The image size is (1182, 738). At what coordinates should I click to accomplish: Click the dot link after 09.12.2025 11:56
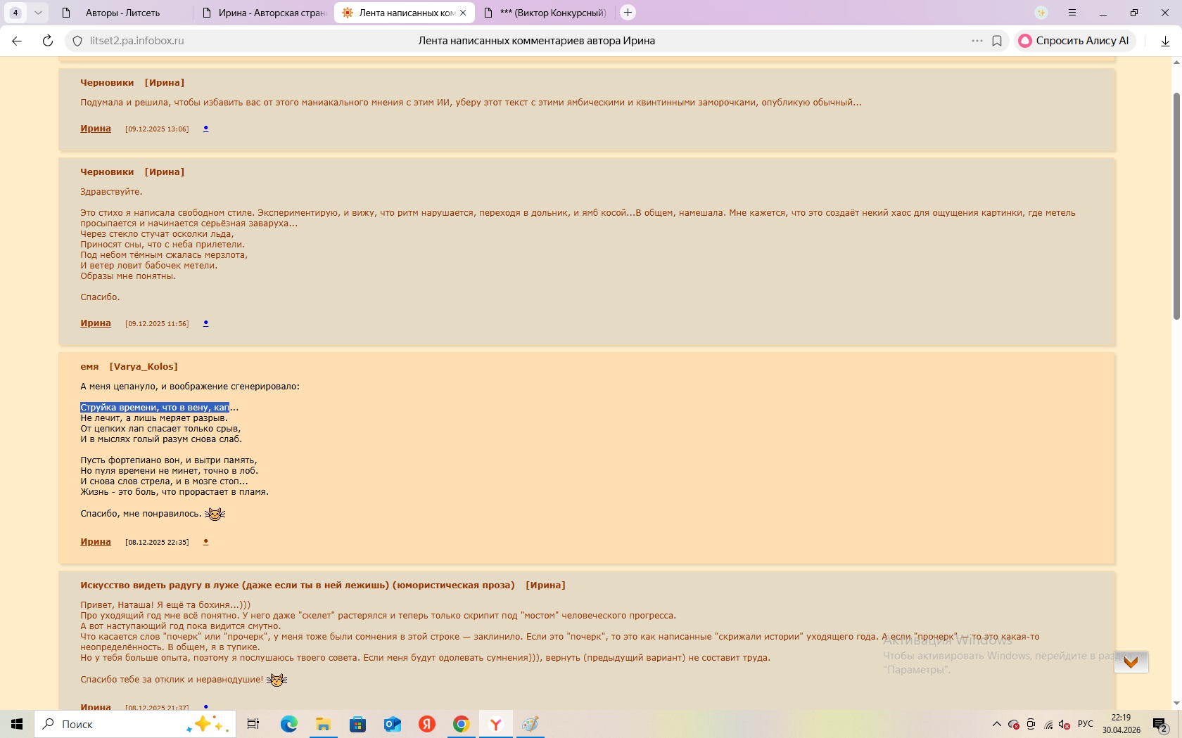205,323
